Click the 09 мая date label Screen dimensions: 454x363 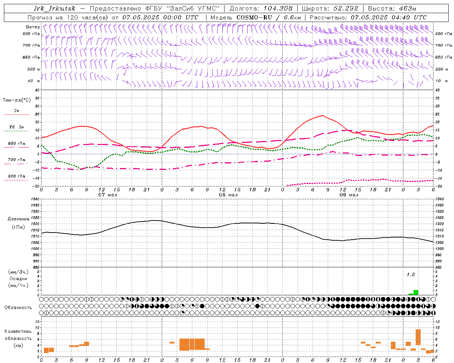click(x=349, y=195)
